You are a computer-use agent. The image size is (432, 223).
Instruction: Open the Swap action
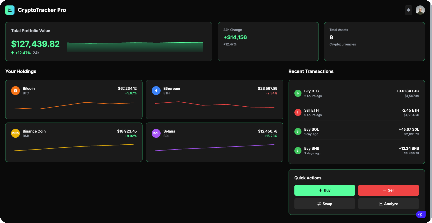(325, 204)
